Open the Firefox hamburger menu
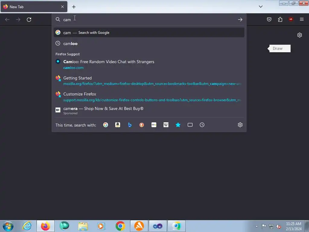The height and width of the screenshot is (232, 309). [x=302, y=19]
